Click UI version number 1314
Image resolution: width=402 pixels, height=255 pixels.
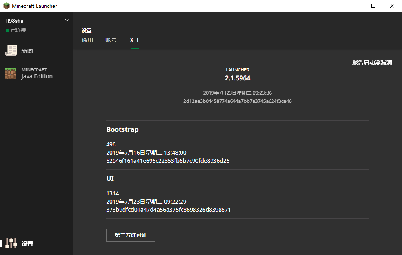113,193
